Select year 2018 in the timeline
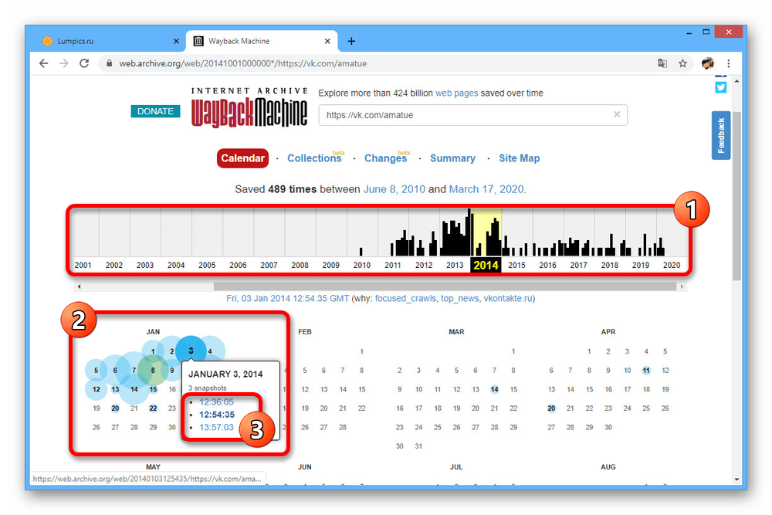Screen dimensions: 772x515 click(x=610, y=265)
